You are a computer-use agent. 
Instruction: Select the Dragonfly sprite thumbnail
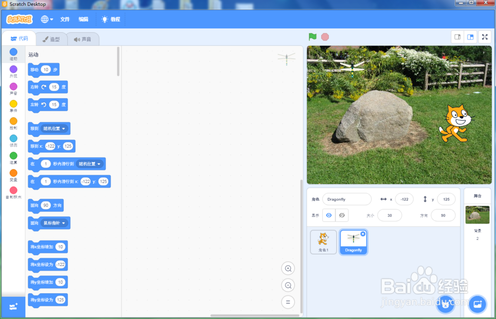click(353, 242)
